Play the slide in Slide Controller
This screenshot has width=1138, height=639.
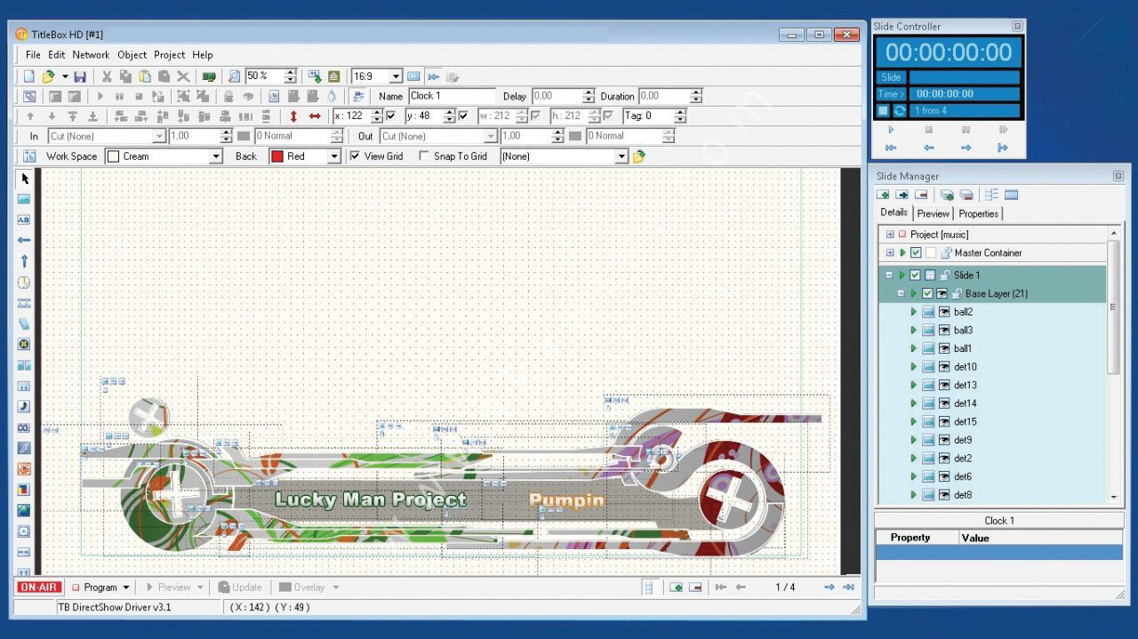891,130
